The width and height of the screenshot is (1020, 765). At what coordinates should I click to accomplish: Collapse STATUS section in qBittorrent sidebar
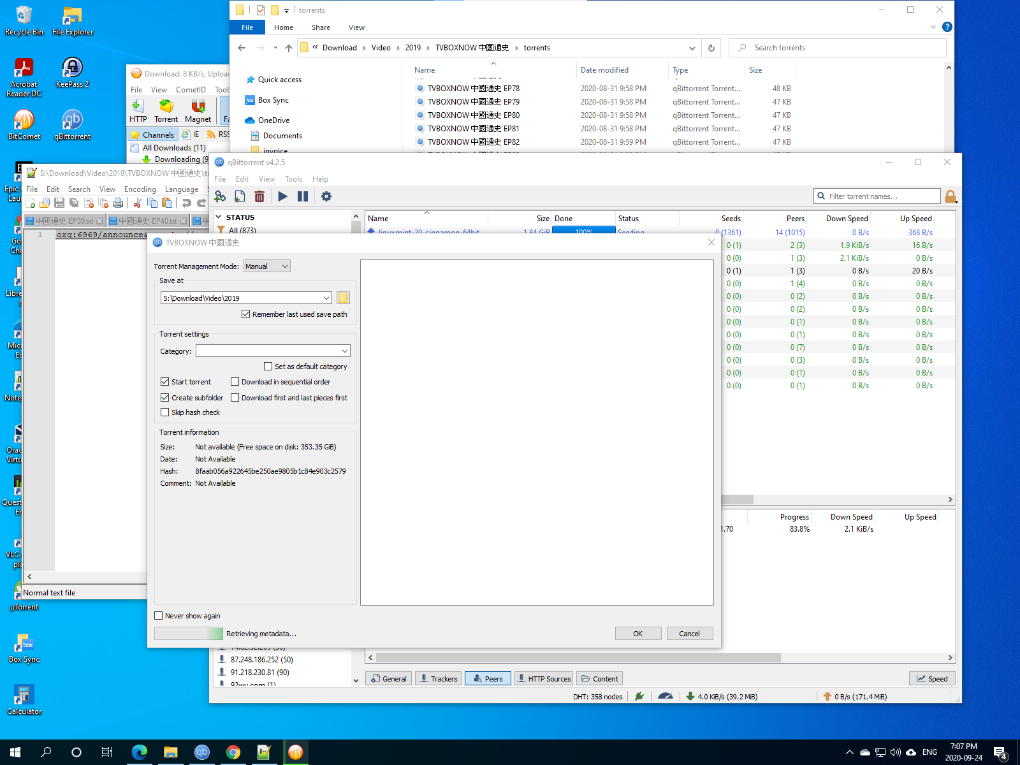219,217
